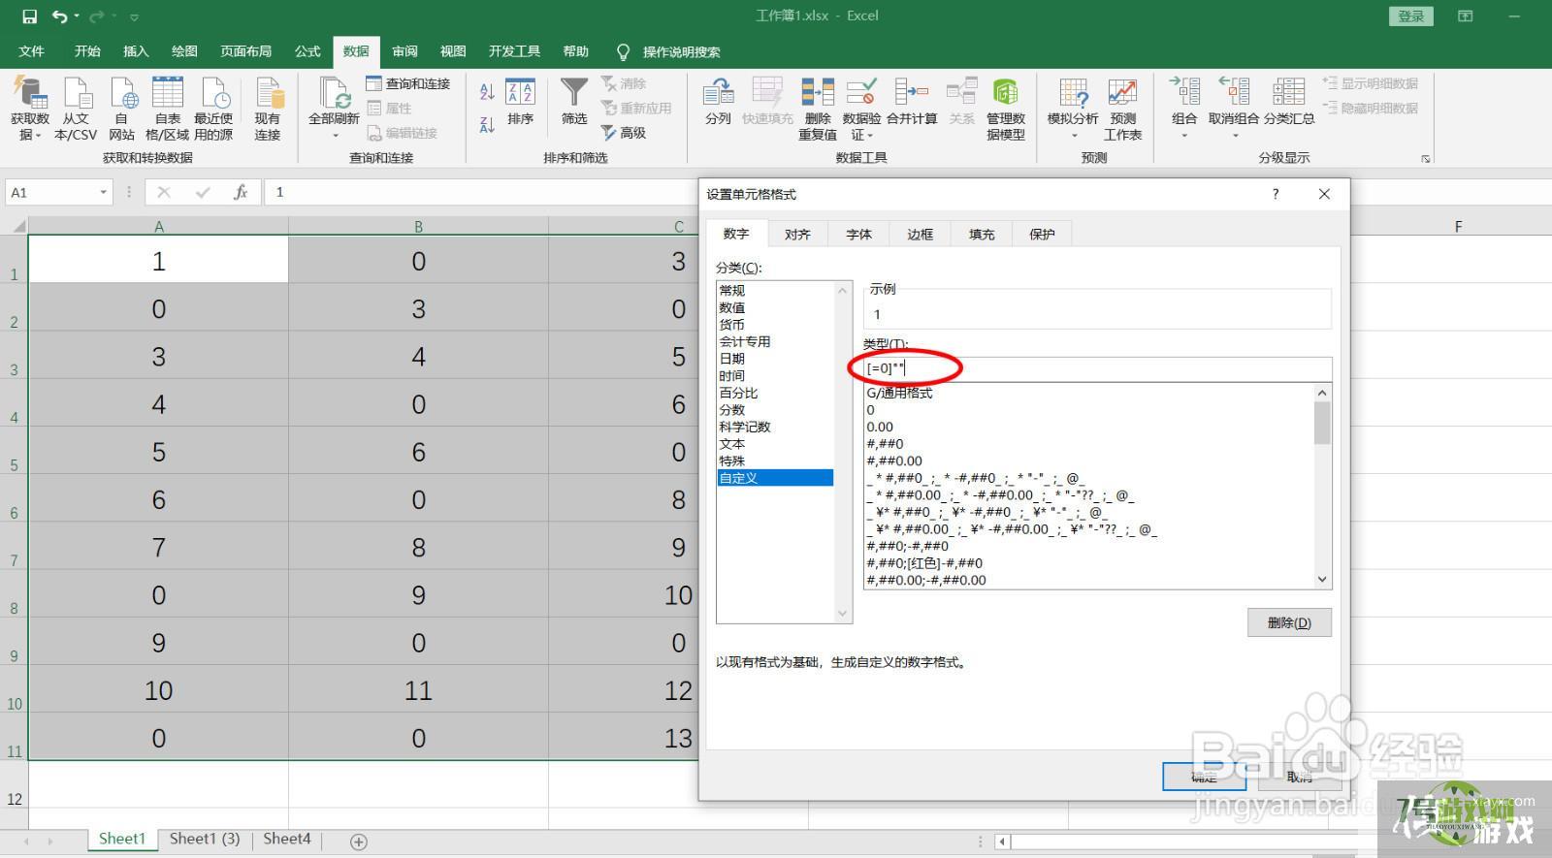
Task: Click the 类型 format code input field
Action: pos(1097,368)
